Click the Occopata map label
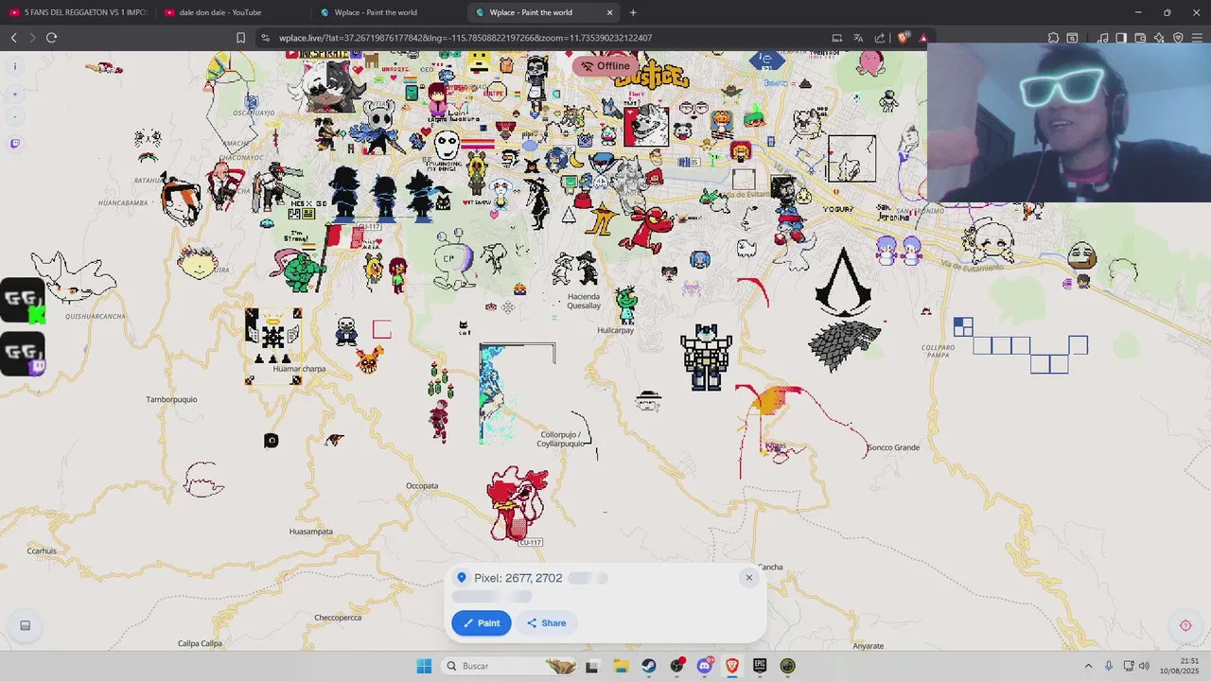1211x681 pixels. pos(422,486)
